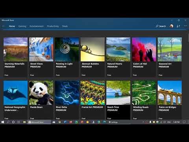Open Winding Roads PREMIUM theme
This screenshot has width=189, height=142.
[x=144, y=100]
